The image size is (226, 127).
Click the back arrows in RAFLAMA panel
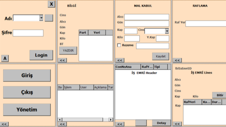177,60
